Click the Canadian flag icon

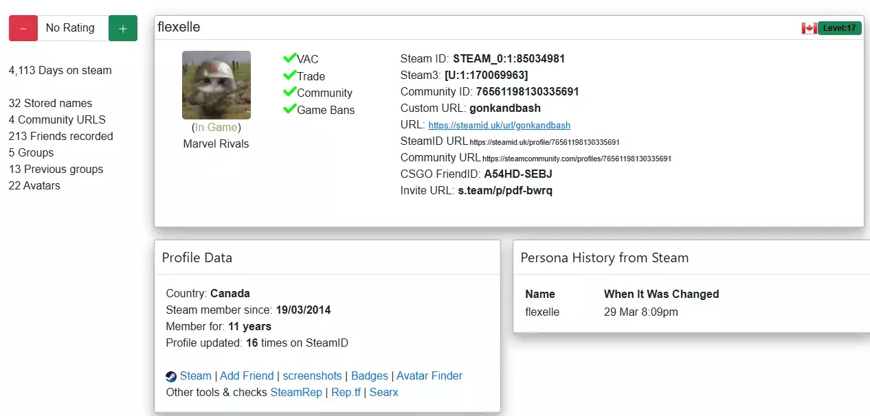809,28
